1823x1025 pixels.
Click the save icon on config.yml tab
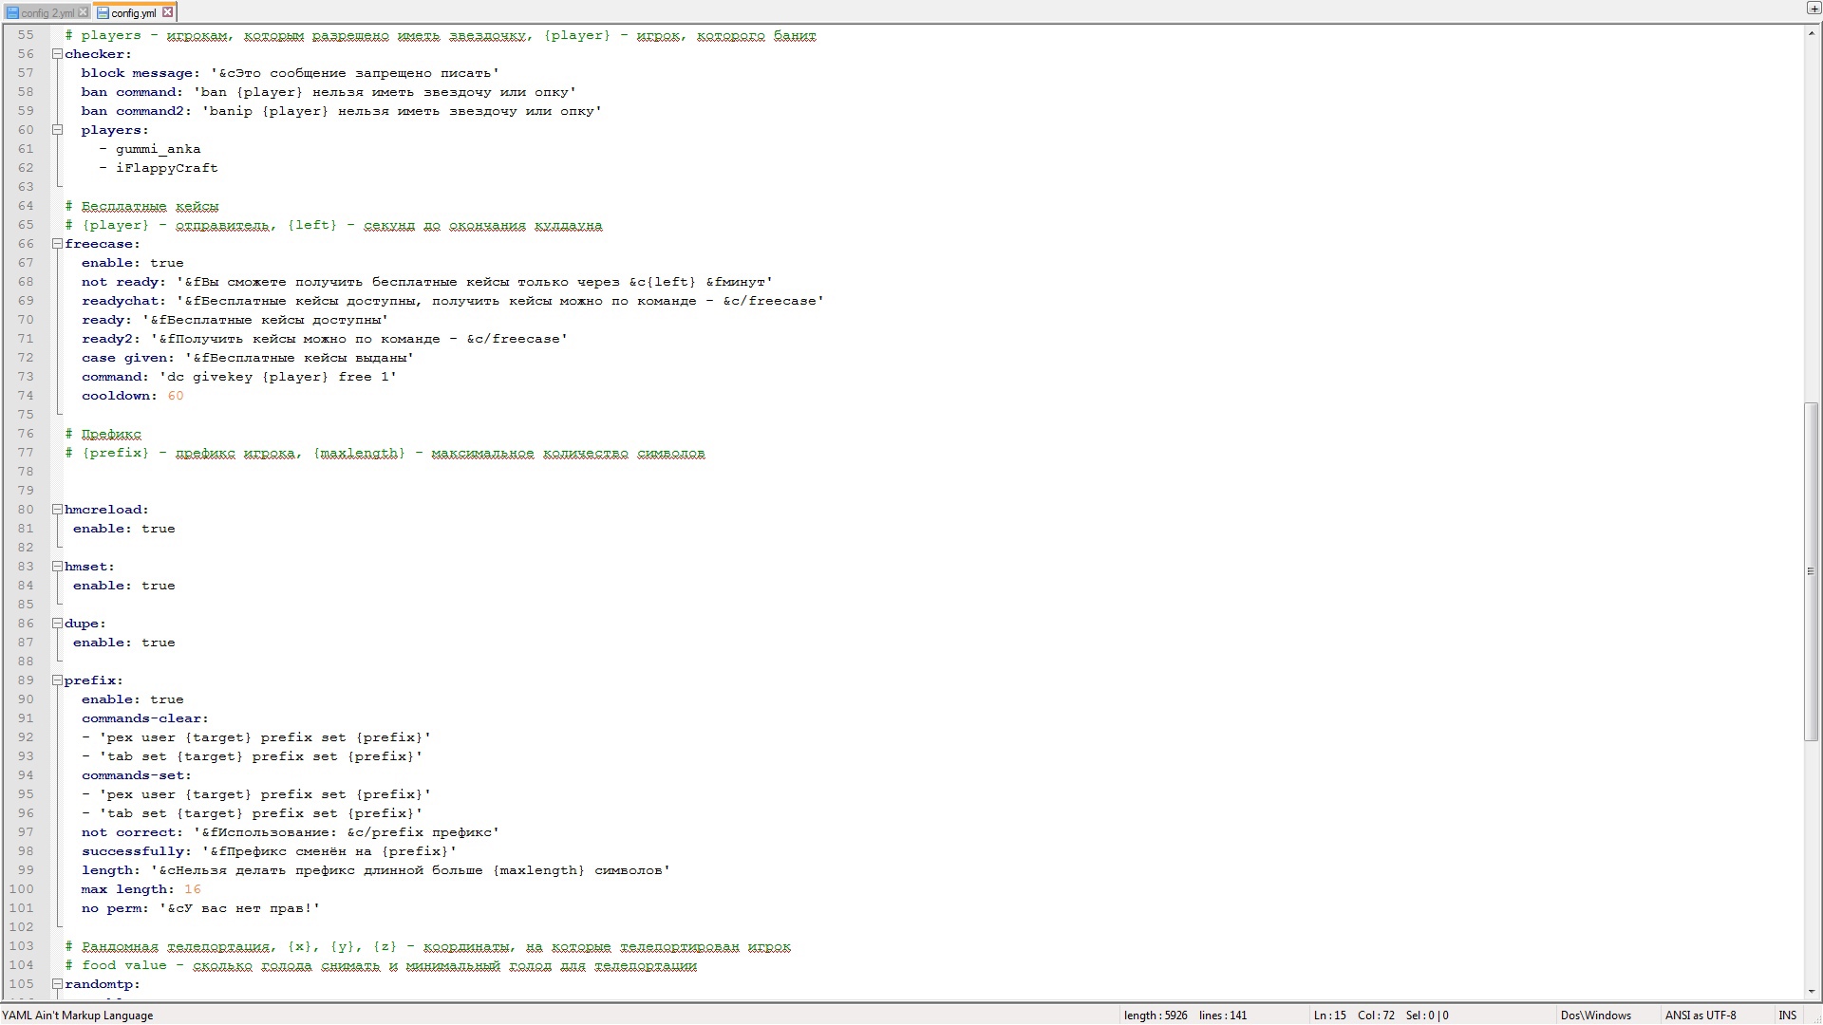(x=103, y=13)
